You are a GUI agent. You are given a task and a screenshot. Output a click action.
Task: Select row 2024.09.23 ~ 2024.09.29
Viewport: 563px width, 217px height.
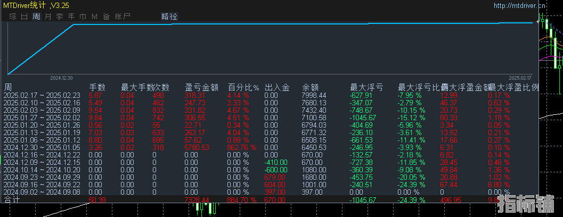271,177
